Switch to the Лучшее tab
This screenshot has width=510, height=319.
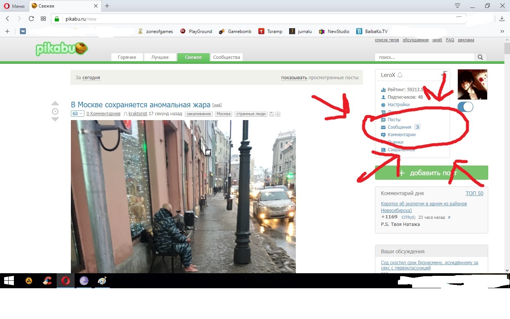click(x=160, y=57)
